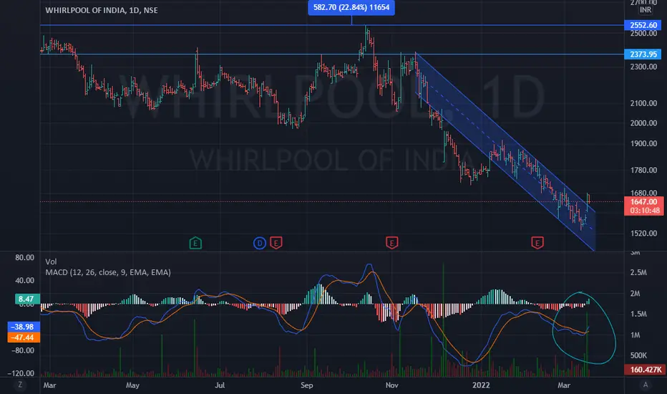667x394 pixels.
Task: Click the May time axis label
Action: pyautogui.click(x=132, y=385)
